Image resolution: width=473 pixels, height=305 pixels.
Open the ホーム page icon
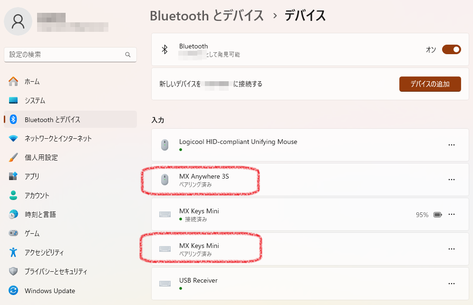point(13,81)
